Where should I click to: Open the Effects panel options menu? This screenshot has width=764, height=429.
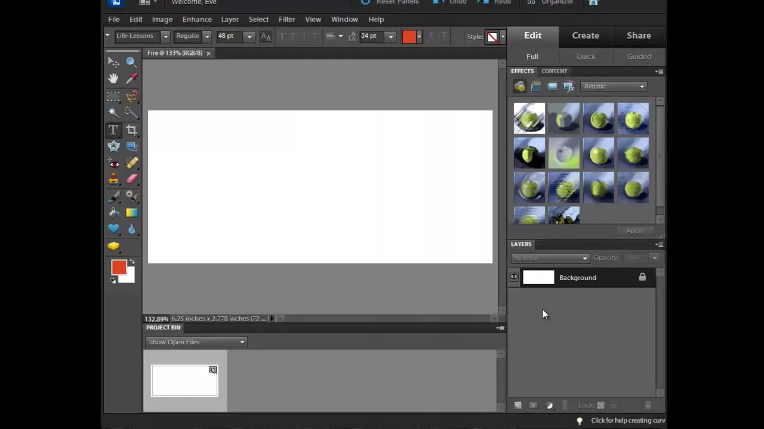(x=659, y=71)
